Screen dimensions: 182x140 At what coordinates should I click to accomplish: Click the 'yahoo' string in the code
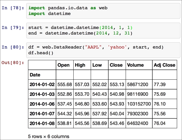[117, 47]
